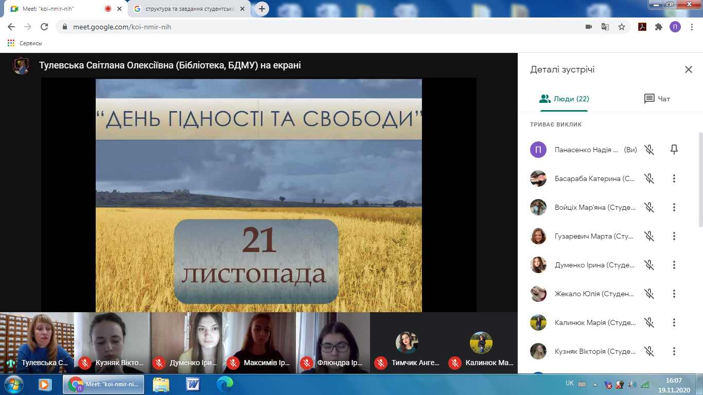Open the Adobe Acrobat extension
The width and height of the screenshot is (703, 395).
(x=642, y=27)
